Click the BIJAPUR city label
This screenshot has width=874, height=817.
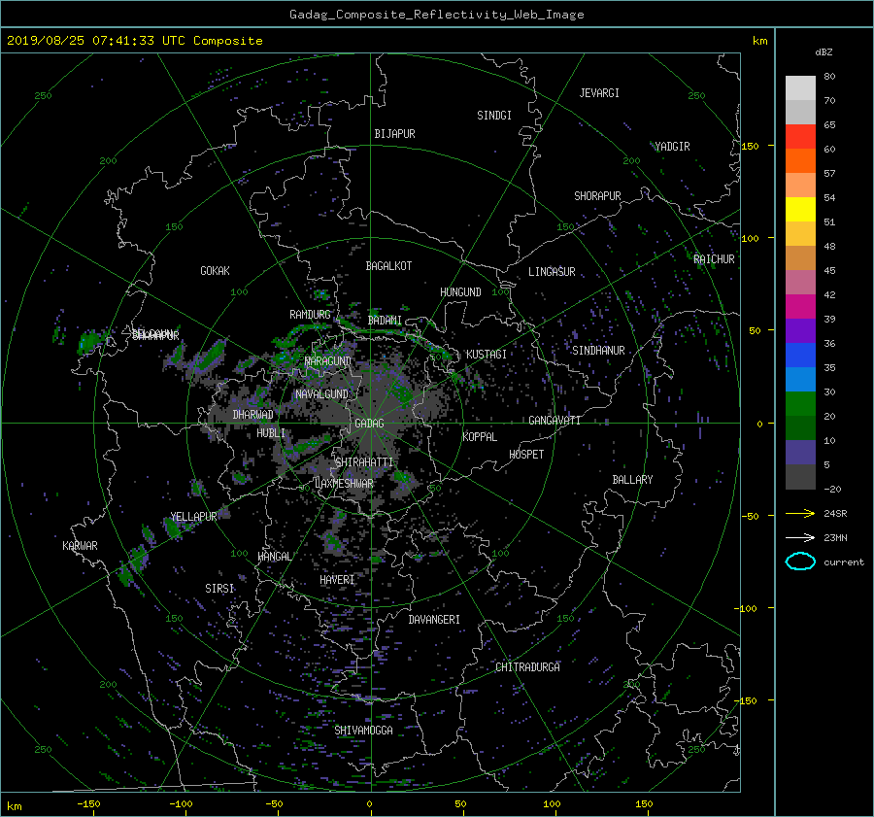click(x=394, y=134)
